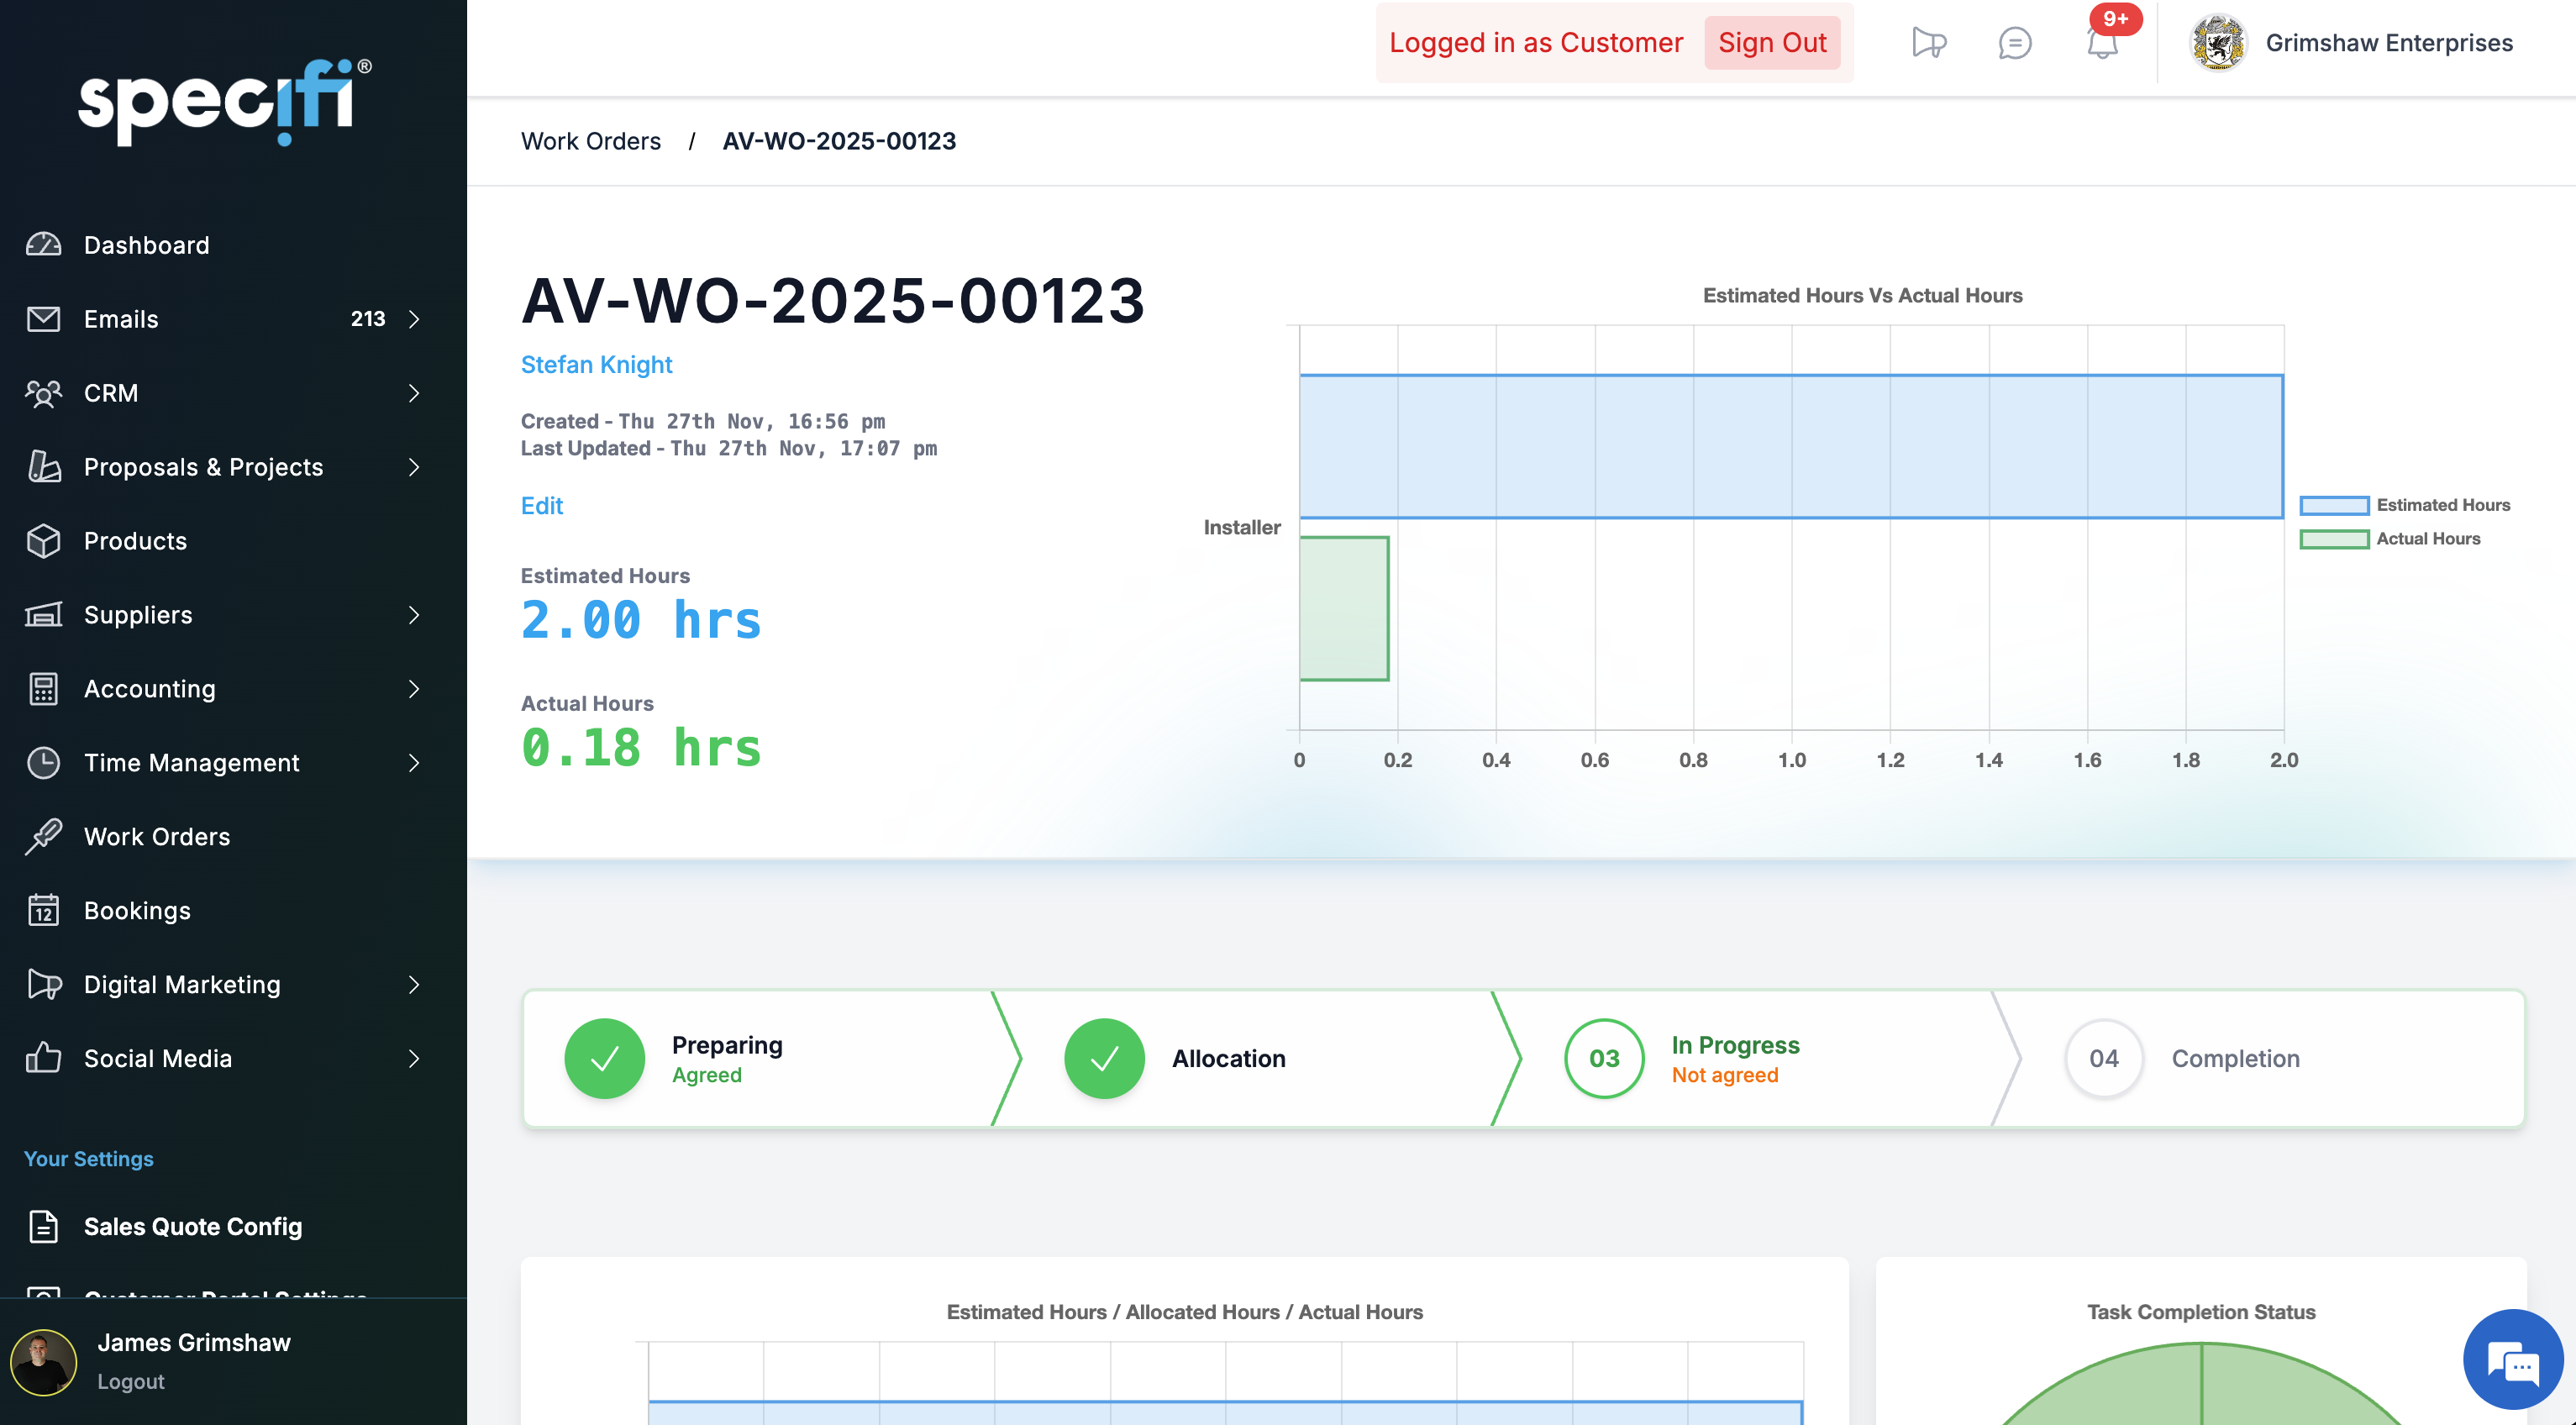Click the Logged in as Customer notice
The height and width of the screenshot is (1425, 2576).
1536,43
